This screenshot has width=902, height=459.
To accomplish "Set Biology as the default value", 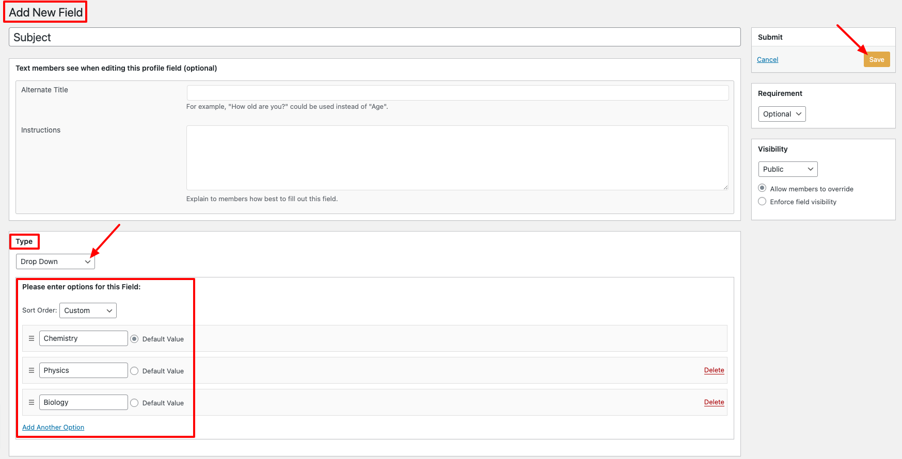I will pos(134,403).
